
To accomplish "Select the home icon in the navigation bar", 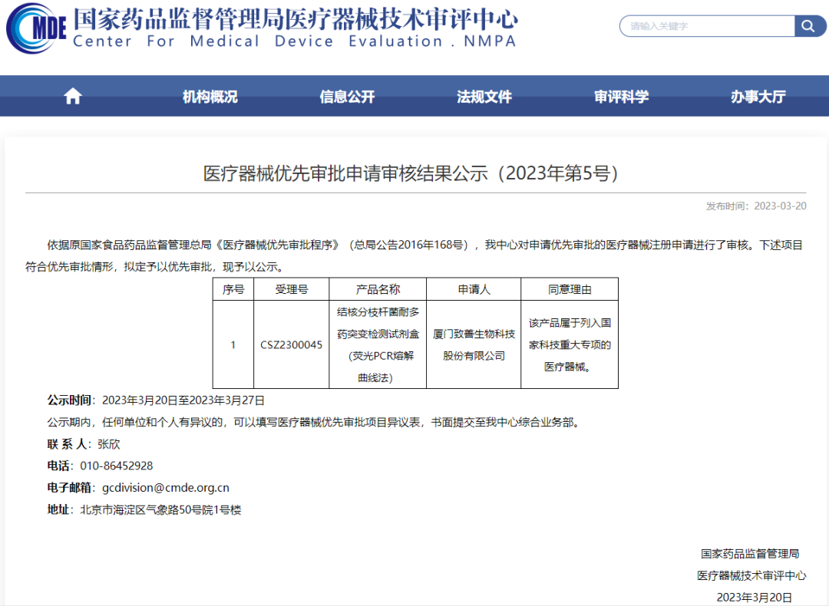I will tap(72, 95).
